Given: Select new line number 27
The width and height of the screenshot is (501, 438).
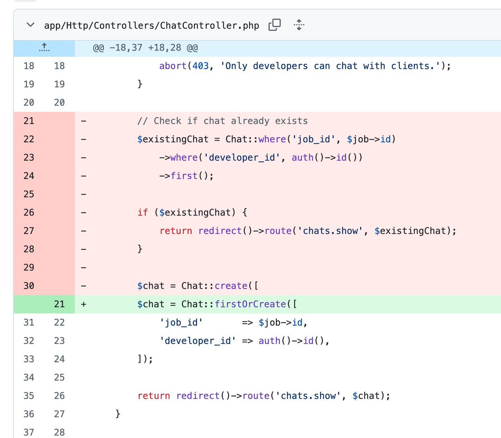Looking at the screenshot, I should [59, 414].
